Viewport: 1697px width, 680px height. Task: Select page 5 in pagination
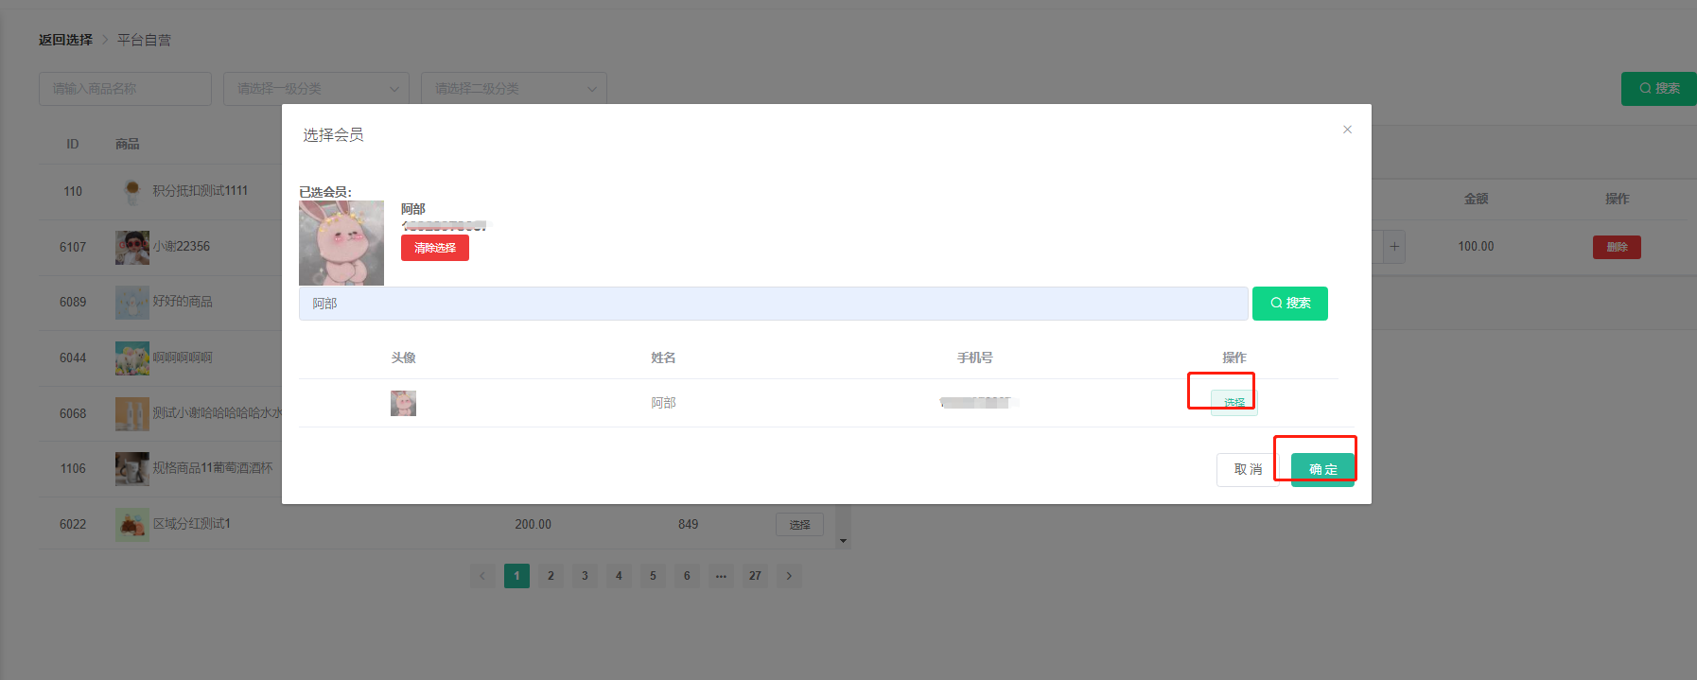[x=653, y=576]
